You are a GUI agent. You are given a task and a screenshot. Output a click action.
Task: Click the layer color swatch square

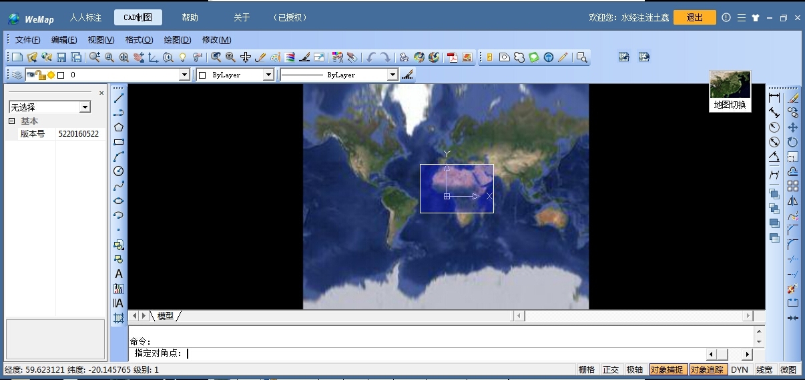point(61,75)
